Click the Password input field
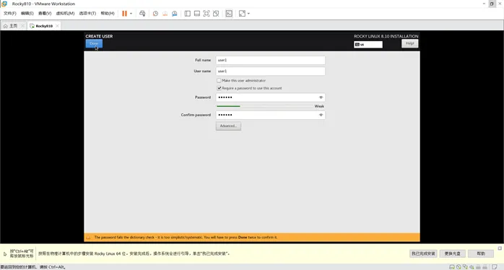This screenshot has height=270, width=504. pyautogui.click(x=270, y=97)
